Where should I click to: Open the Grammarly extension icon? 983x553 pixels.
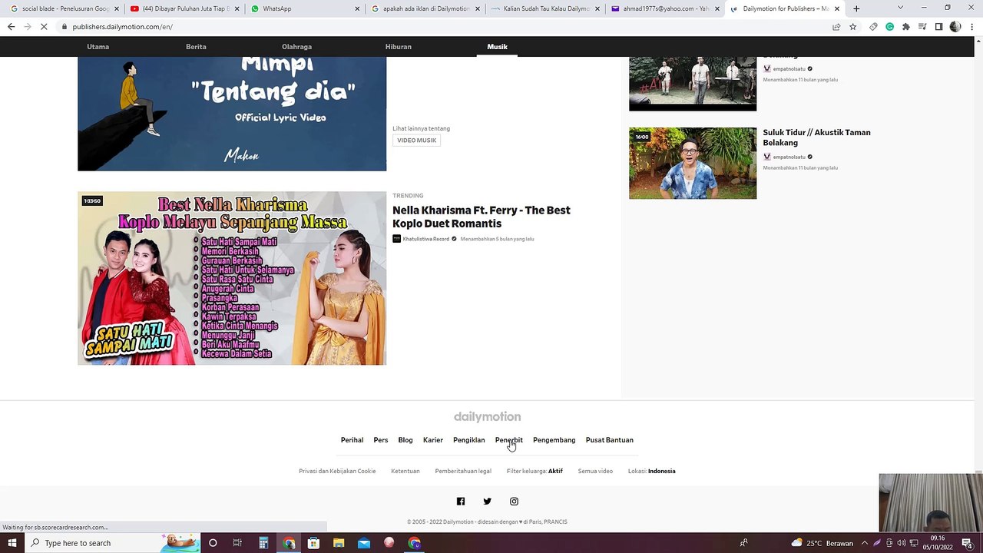coord(889,26)
